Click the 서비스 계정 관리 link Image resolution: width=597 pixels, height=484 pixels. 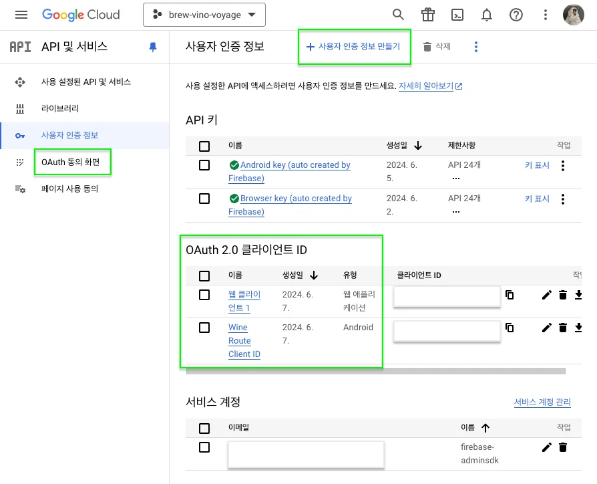coord(542,402)
